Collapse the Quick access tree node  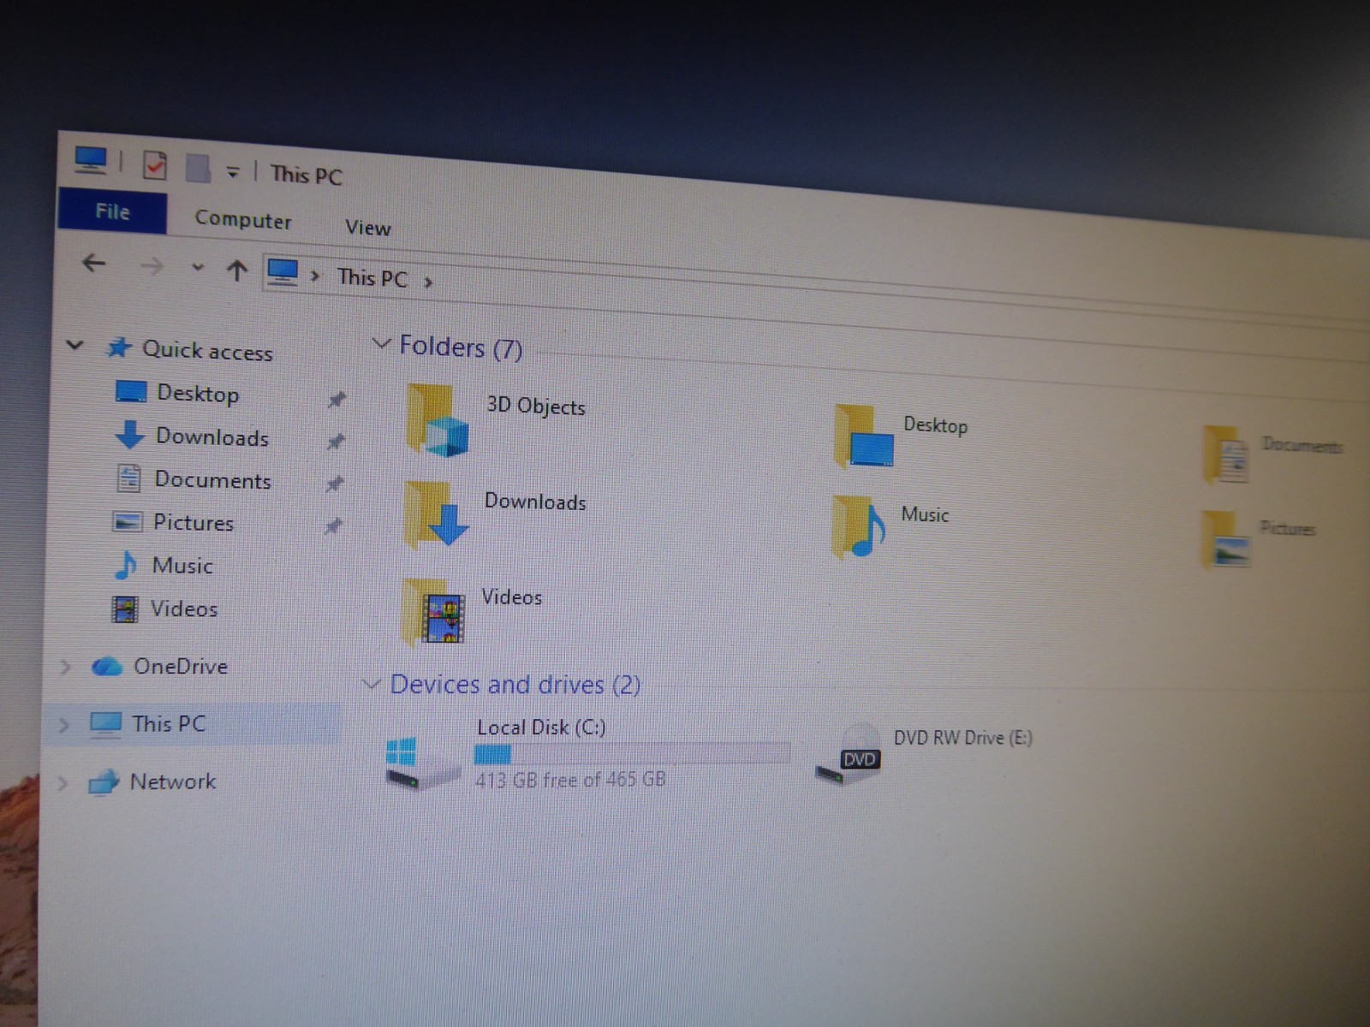[x=74, y=346]
